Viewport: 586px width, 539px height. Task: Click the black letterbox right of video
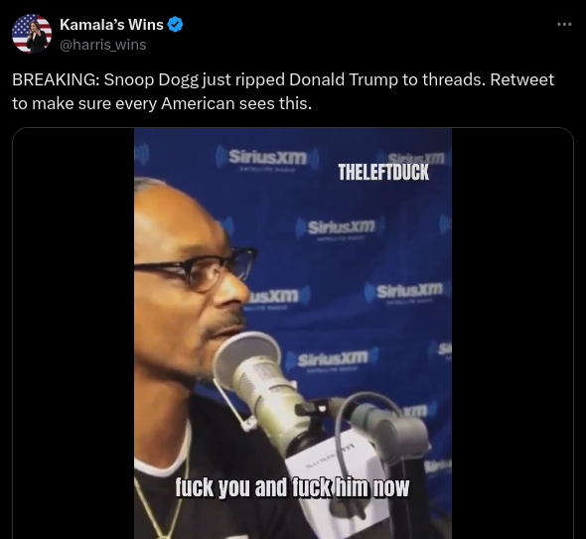(513, 334)
